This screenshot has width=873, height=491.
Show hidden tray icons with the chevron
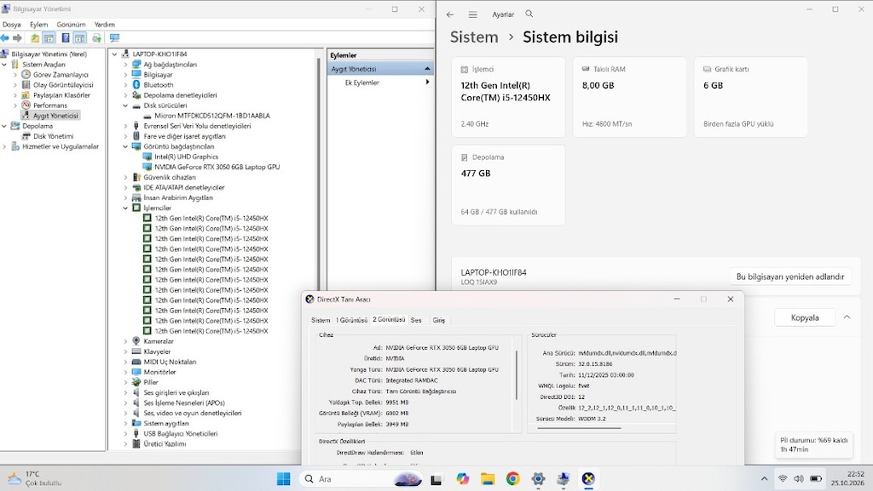pos(764,479)
